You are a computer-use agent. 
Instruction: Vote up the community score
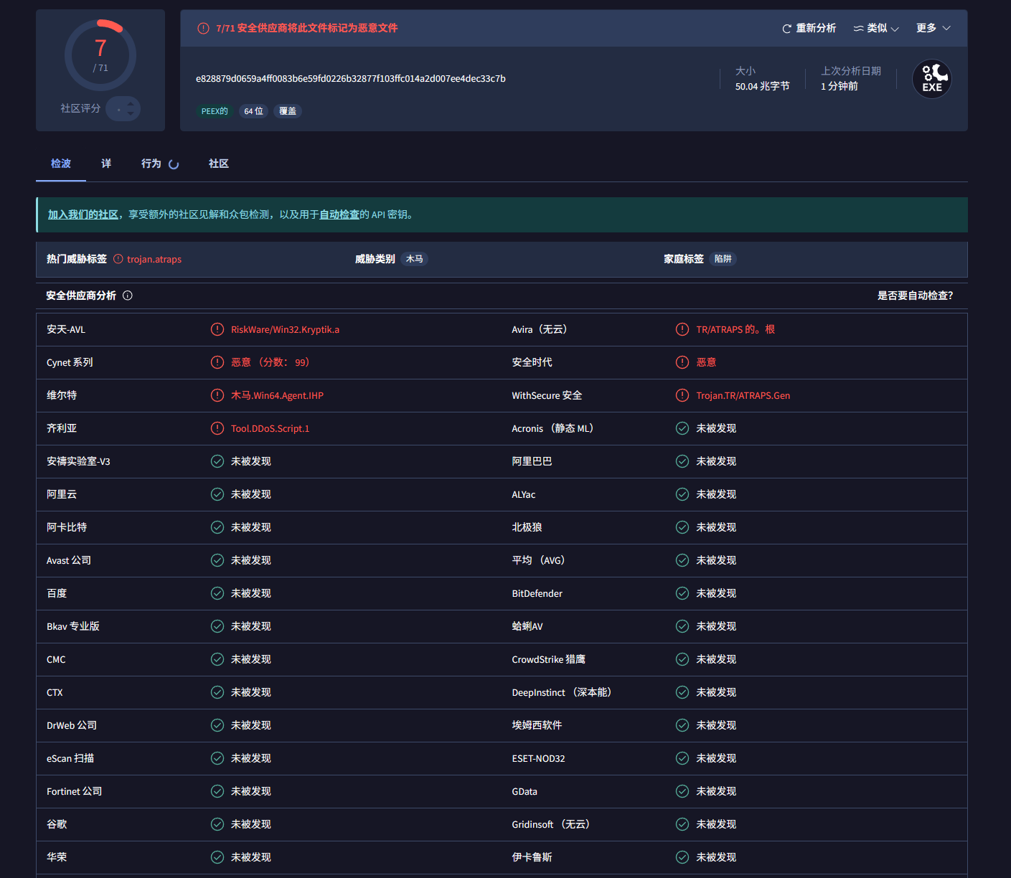click(x=131, y=104)
